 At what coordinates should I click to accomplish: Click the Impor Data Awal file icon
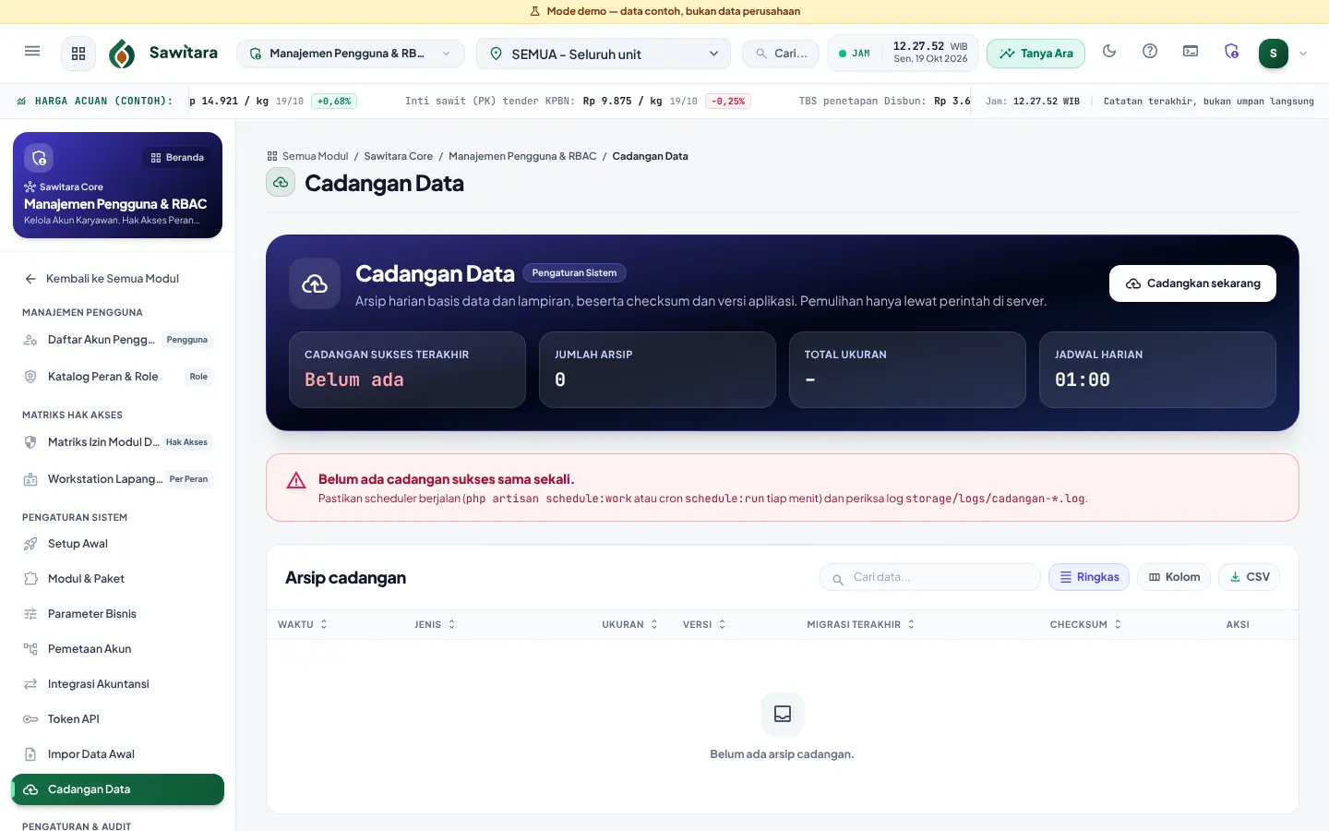point(30,754)
